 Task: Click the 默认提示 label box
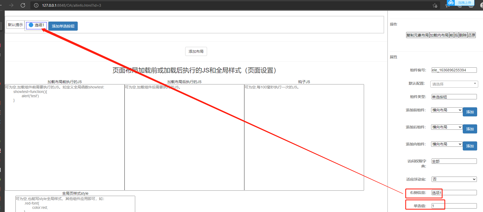click(15, 25)
